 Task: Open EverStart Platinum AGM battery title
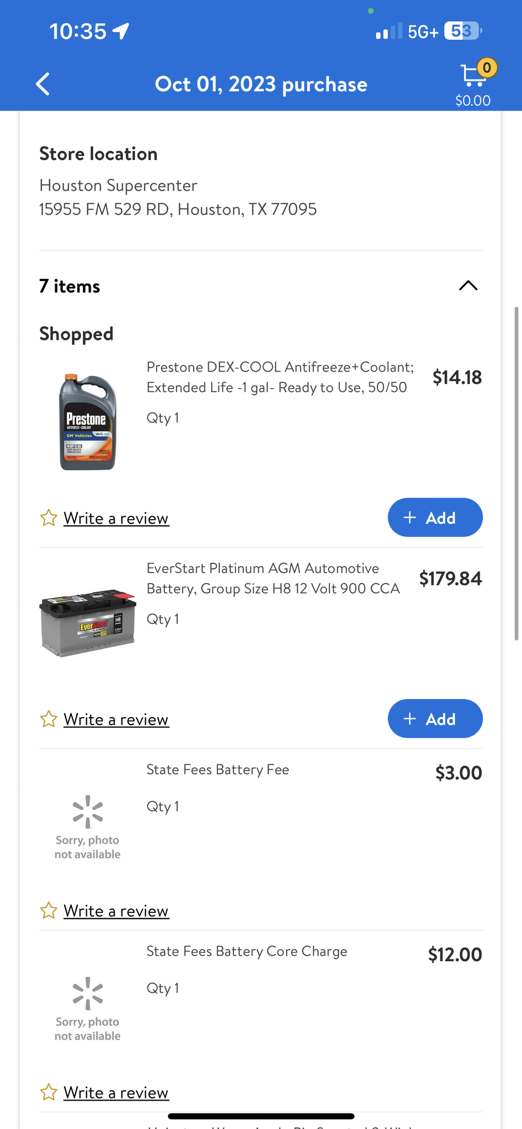[273, 578]
